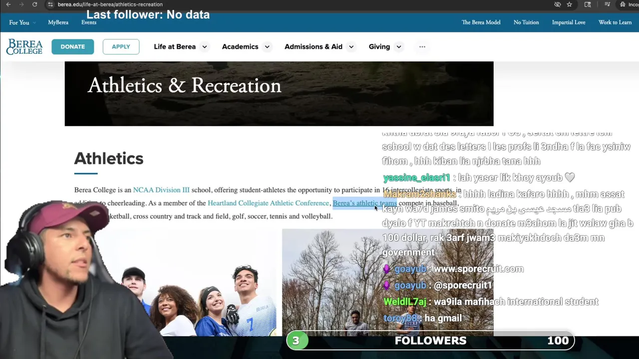Follow the NCAA Division III link
This screenshot has width=639, height=359.
pos(161,190)
